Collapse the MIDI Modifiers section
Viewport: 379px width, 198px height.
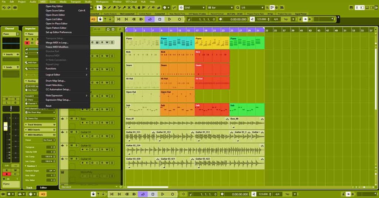(x=40, y=135)
